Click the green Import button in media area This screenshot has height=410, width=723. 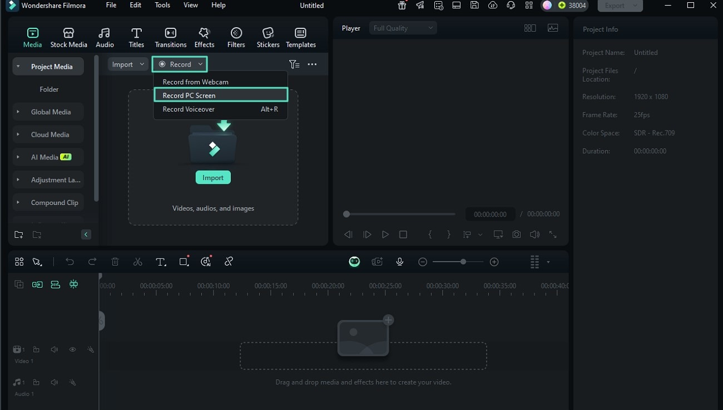tap(213, 178)
